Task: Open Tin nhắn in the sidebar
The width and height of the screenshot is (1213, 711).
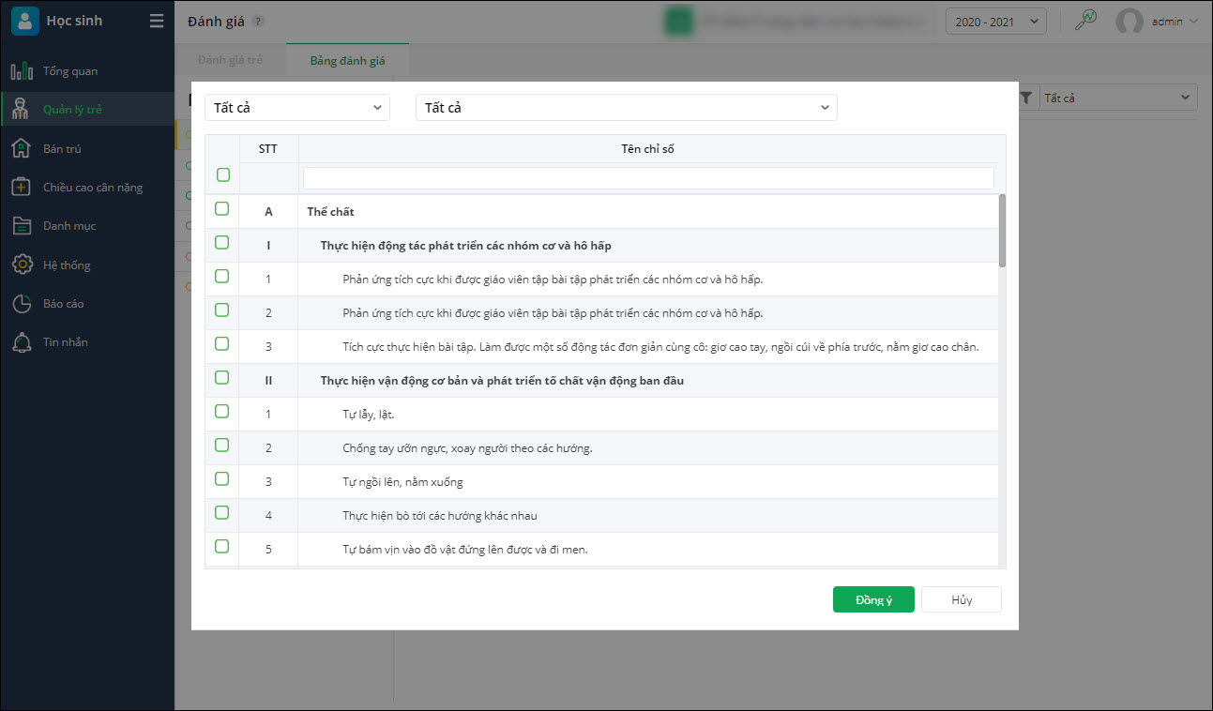Action: 87,342
